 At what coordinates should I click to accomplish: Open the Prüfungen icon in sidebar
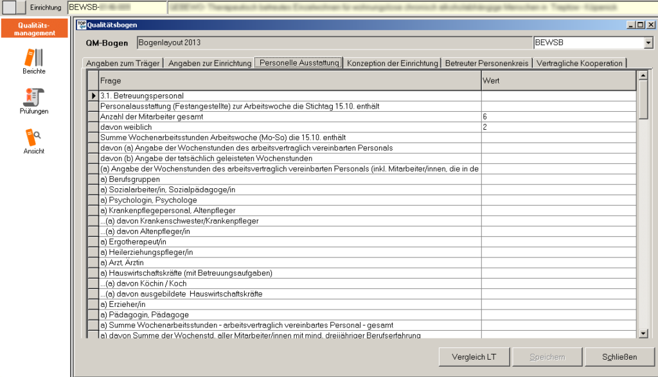(x=34, y=98)
